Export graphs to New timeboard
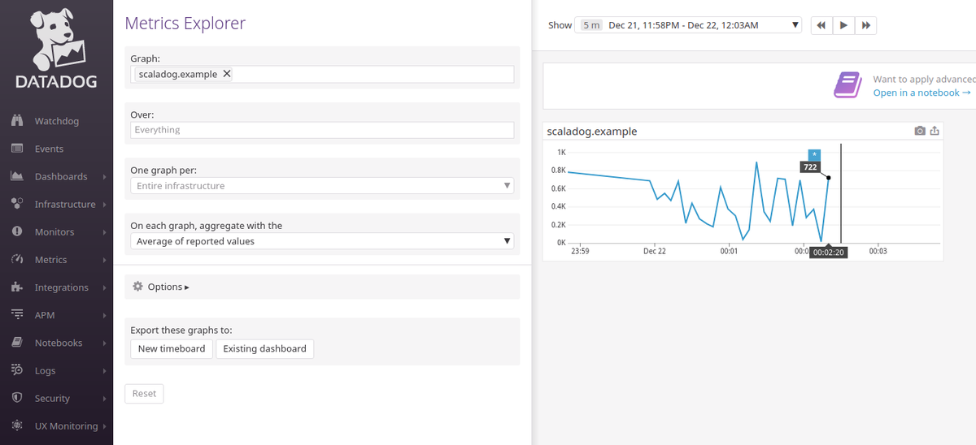The height and width of the screenshot is (445, 976). (172, 348)
